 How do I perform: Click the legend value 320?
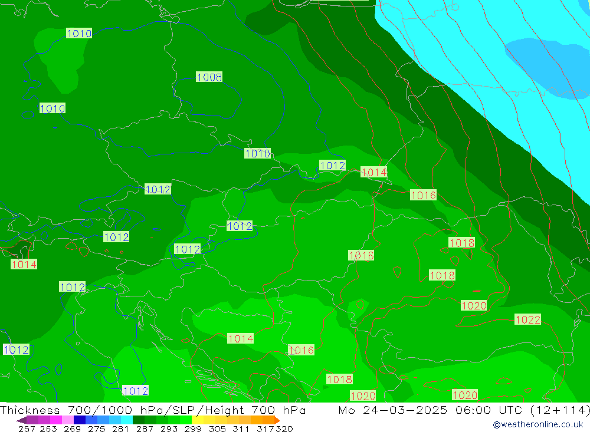(284, 428)
